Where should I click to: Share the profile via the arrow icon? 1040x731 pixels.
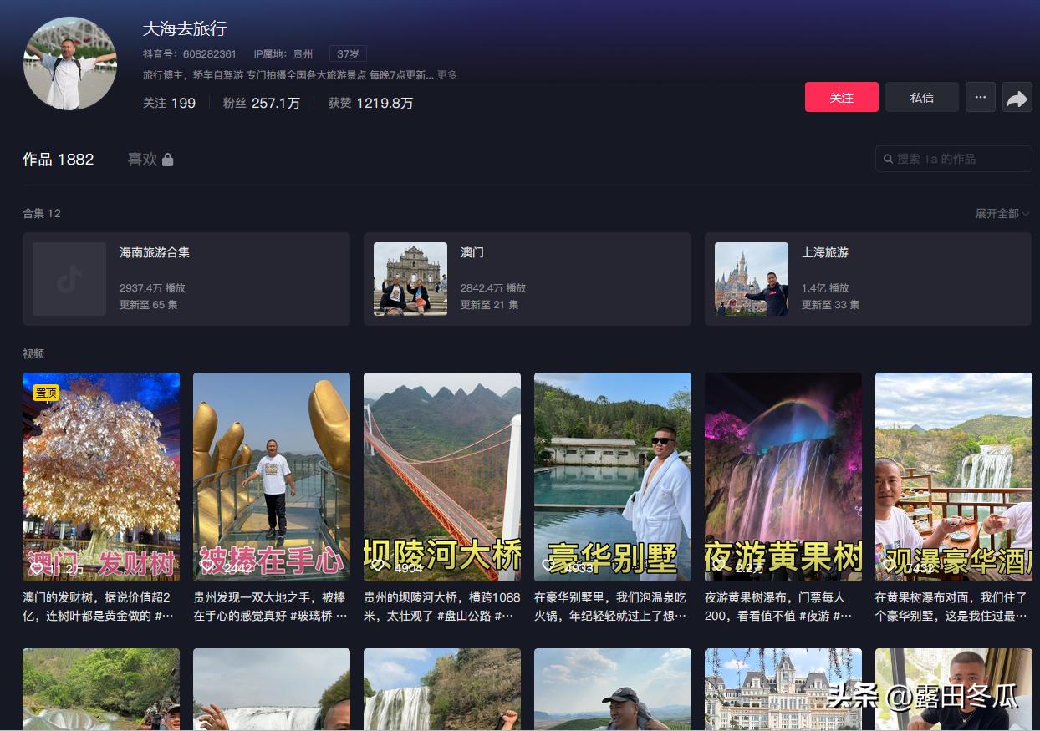pyautogui.click(x=1017, y=97)
